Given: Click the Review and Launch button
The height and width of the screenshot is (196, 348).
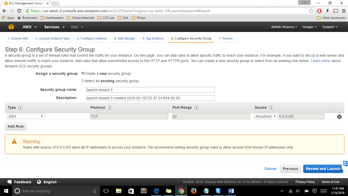Looking at the screenshot, I should [323, 169].
